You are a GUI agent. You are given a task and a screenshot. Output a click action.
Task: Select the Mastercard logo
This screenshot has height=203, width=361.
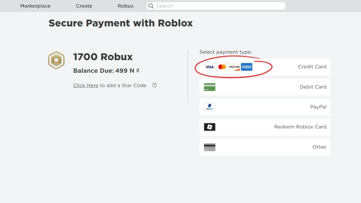click(x=222, y=67)
